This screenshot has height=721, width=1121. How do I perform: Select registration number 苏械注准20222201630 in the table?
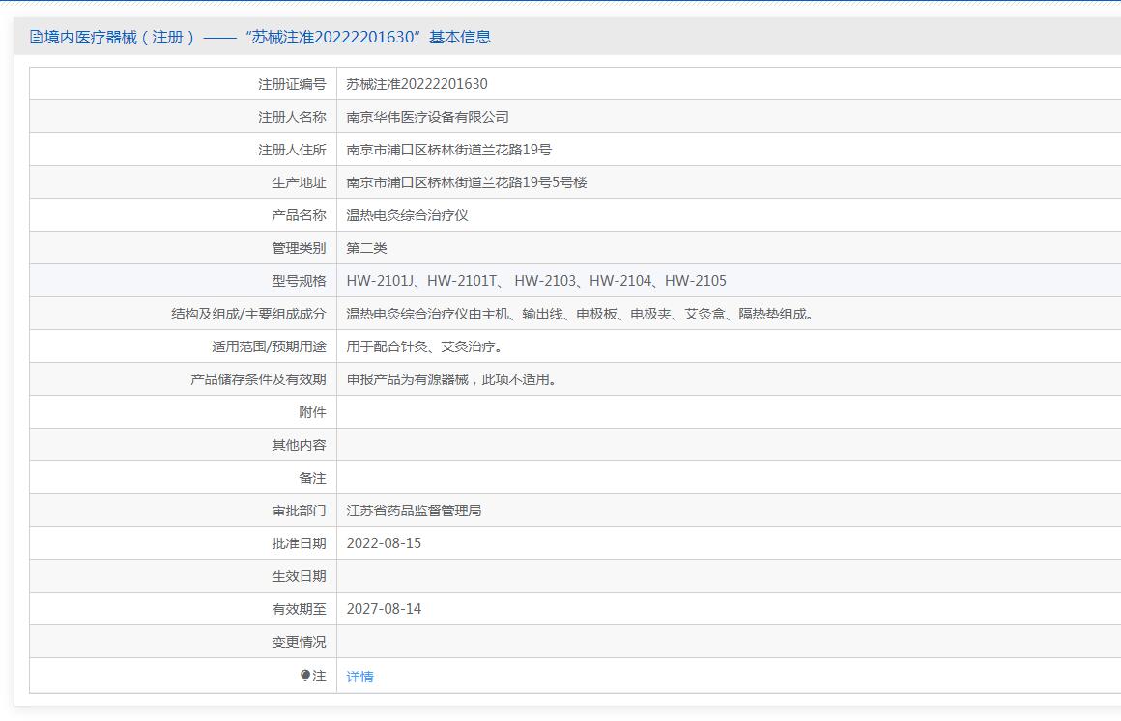pyautogui.click(x=417, y=84)
